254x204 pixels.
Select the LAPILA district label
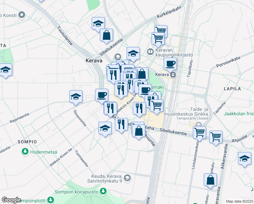pos(232,89)
